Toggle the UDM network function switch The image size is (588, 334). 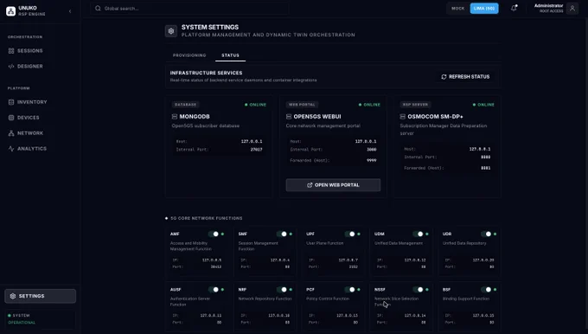418,234
